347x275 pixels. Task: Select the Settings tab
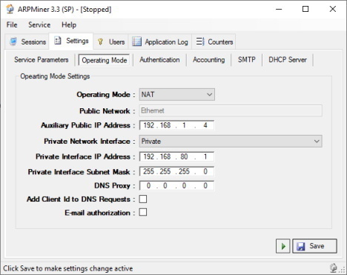71,41
